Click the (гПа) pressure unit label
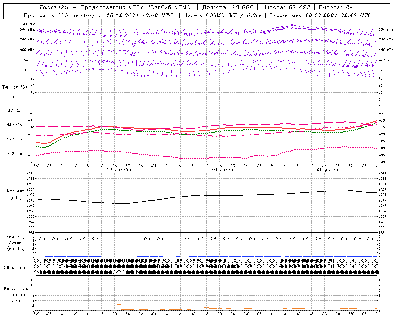 [x=16, y=198]
